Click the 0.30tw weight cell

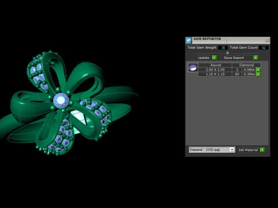pos(249,75)
